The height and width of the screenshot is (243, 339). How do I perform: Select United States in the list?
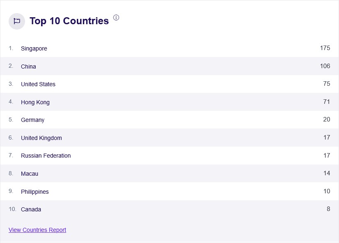pyautogui.click(x=38, y=84)
